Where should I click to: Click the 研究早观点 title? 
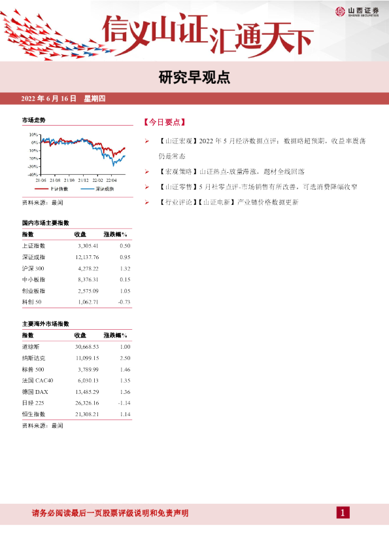pyautogui.click(x=194, y=77)
